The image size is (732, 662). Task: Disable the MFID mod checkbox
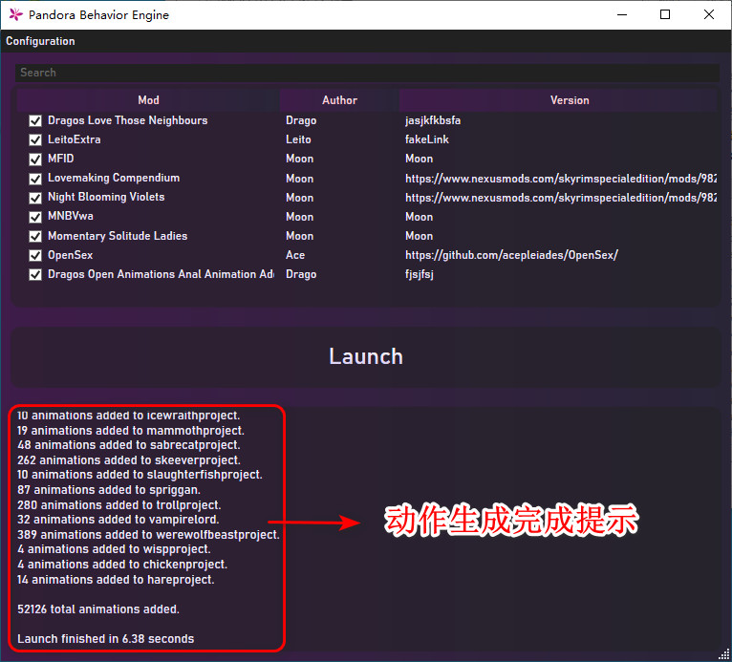(x=35, y=160)
